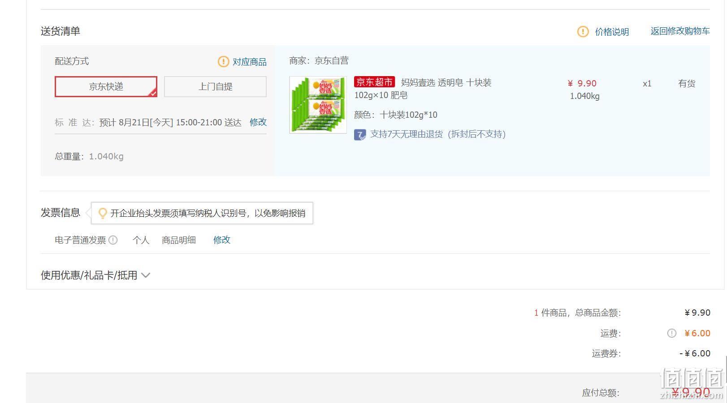This screenshot has height=403, width=727.
Task: Click 商品明细 invoice content text
Action: tap(178, 240)
